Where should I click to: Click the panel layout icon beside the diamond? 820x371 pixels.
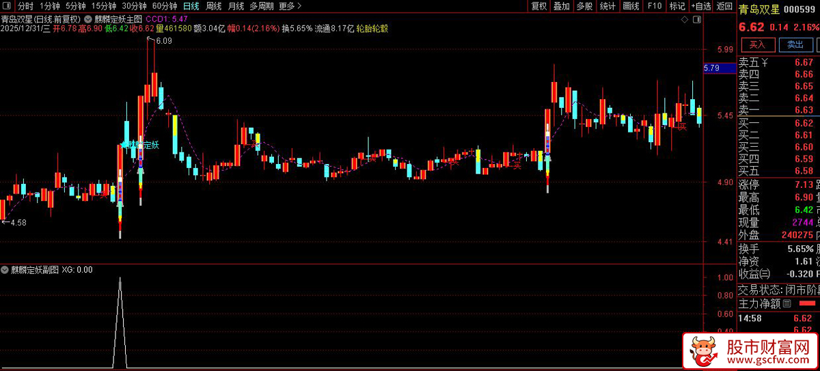(698, 20)
